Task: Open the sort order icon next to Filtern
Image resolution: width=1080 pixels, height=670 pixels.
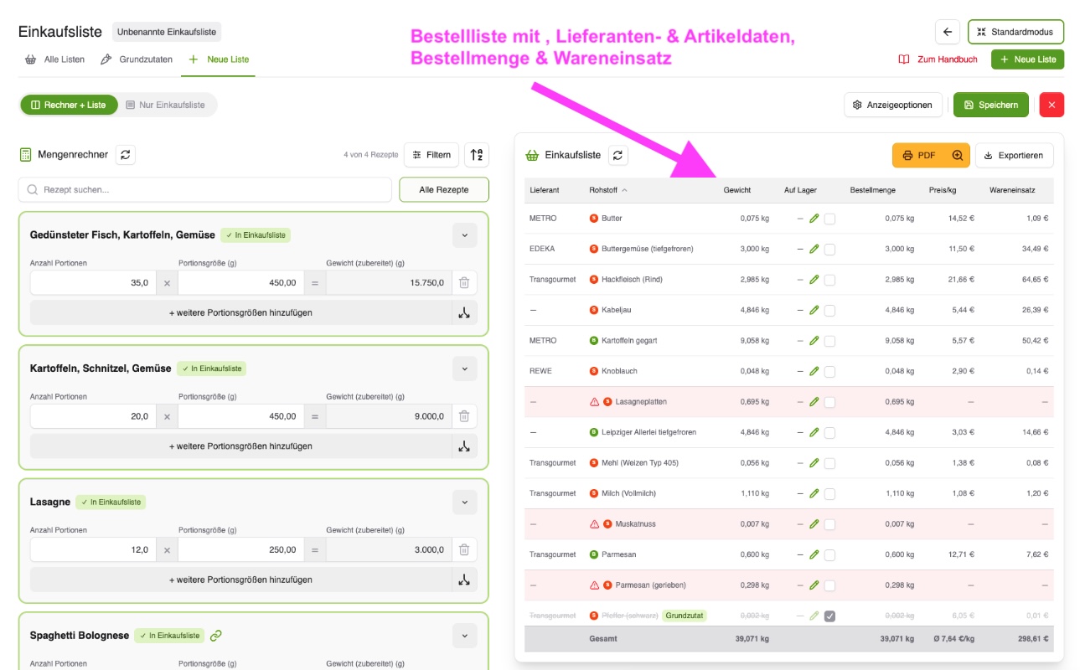Action: (x=477, y=155)
